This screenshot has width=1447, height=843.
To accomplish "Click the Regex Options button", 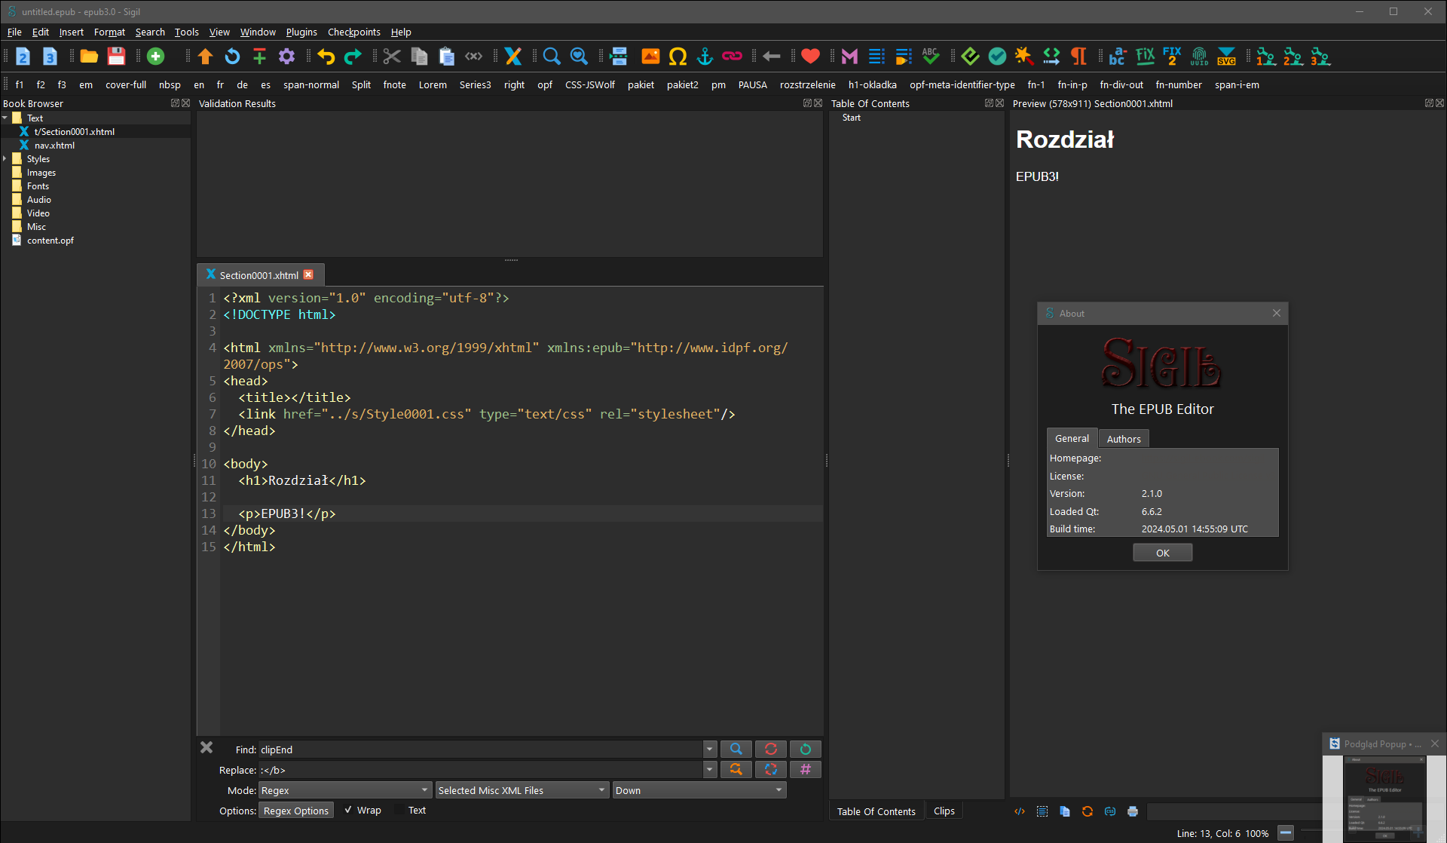I will tap(296, 811).
